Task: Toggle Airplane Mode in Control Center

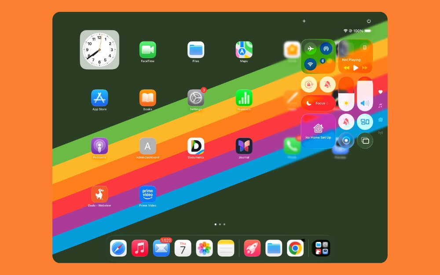Action: (x=310, y=48)
